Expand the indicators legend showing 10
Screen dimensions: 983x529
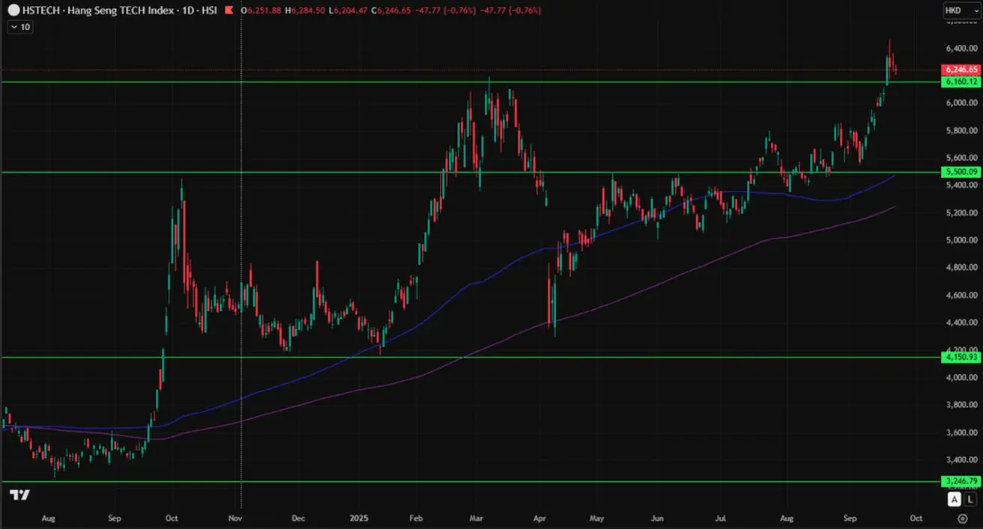coord(20,27)
